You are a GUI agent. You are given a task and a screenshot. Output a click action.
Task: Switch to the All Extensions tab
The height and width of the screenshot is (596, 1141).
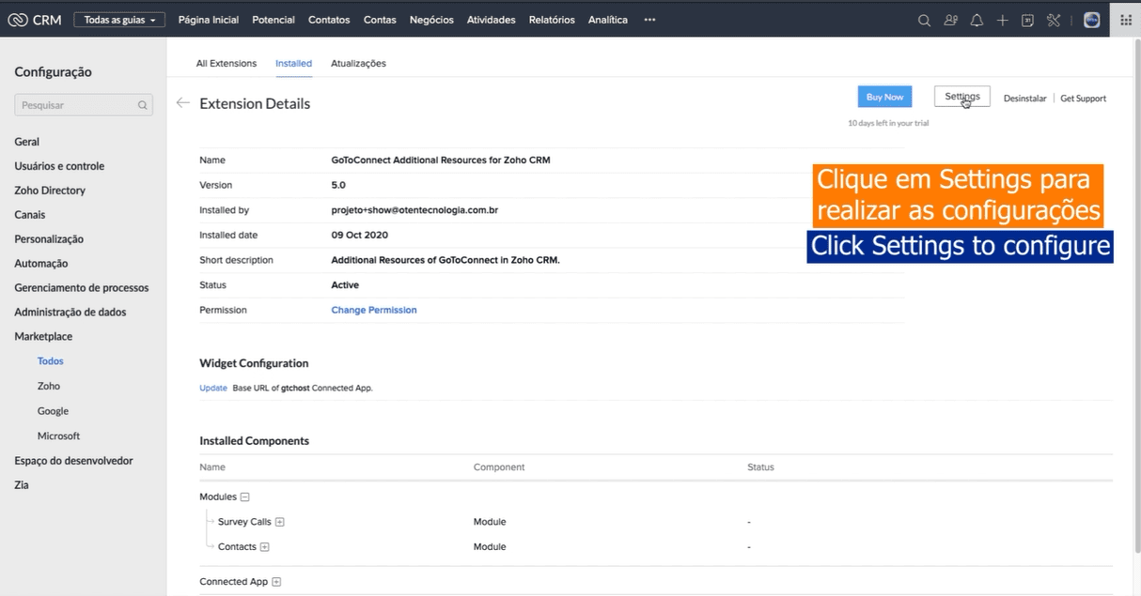click(x=226, y=64)
